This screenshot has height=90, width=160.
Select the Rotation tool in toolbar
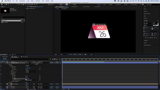17,4
